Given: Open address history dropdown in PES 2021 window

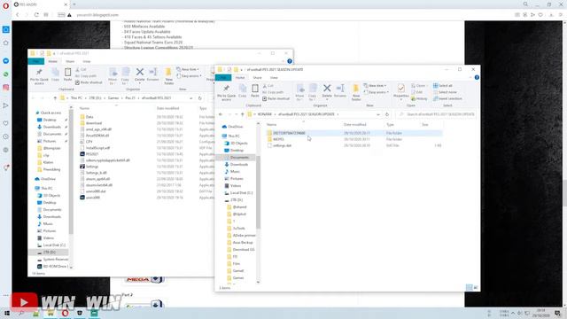Looking at the screenshot, I should [x=191, y=98].
